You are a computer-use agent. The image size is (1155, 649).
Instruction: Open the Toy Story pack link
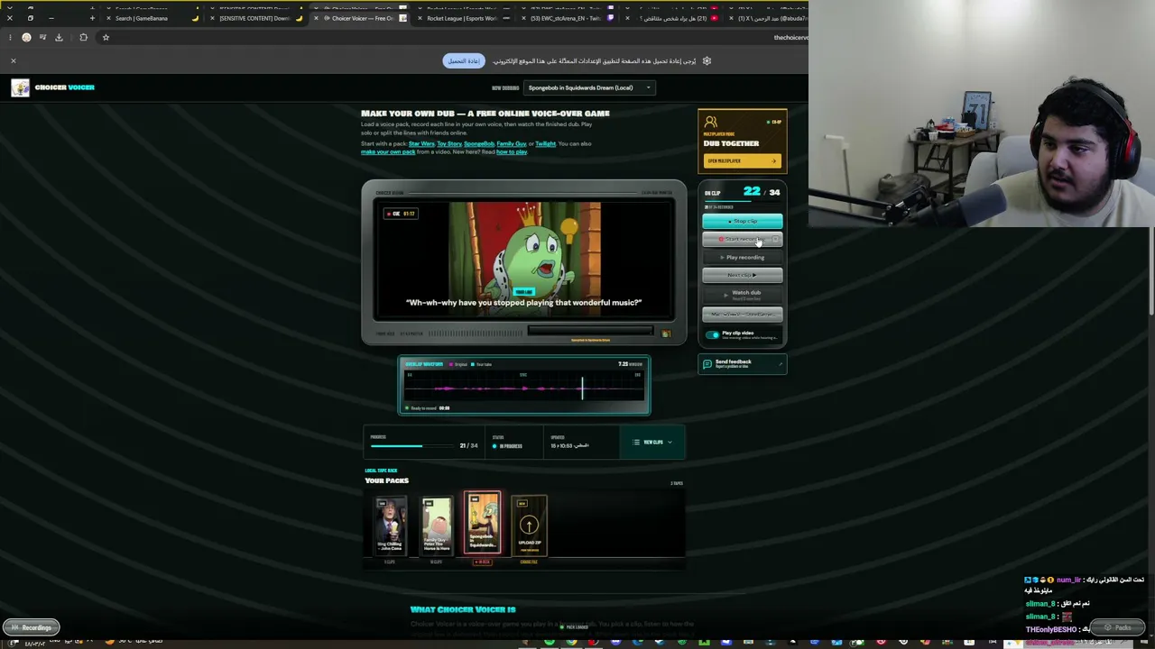(x=449, y=144)
